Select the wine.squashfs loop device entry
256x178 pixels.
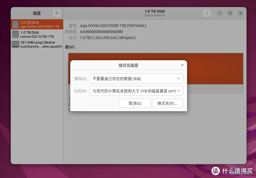click(37, 44)
